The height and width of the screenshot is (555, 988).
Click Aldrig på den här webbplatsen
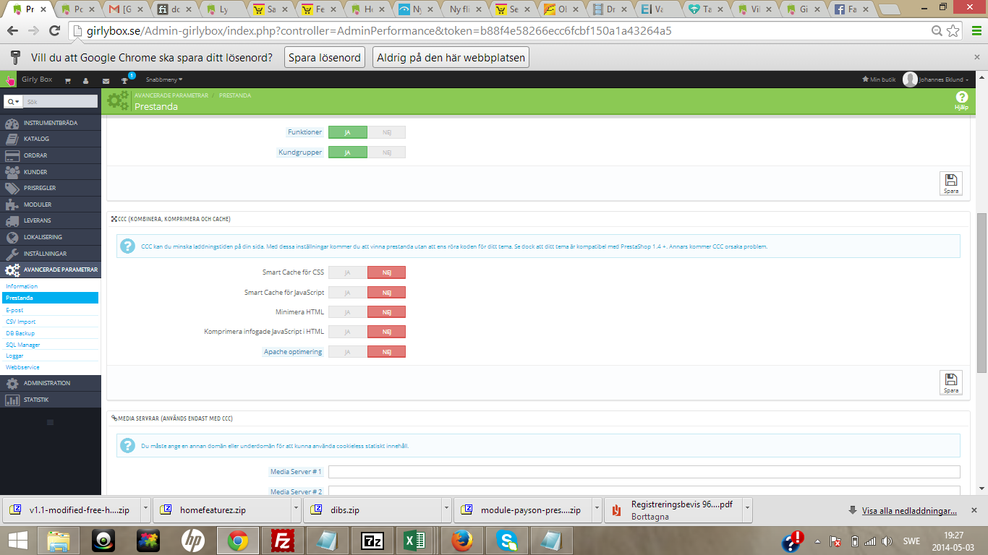451,58
